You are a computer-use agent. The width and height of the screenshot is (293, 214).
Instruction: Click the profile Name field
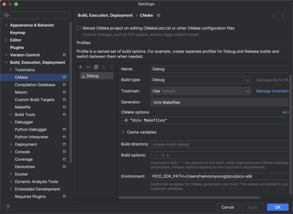coord(219,69)
